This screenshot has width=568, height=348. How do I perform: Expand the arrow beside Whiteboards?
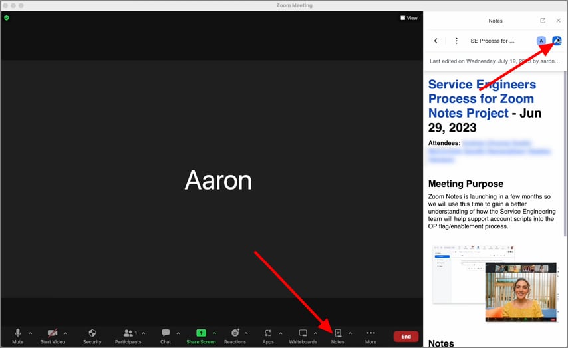(315, 333)
